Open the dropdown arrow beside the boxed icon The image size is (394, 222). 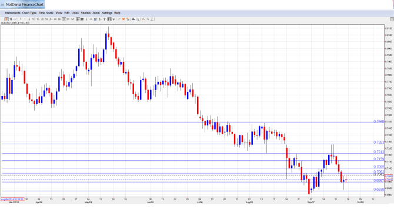click(114, 19)
